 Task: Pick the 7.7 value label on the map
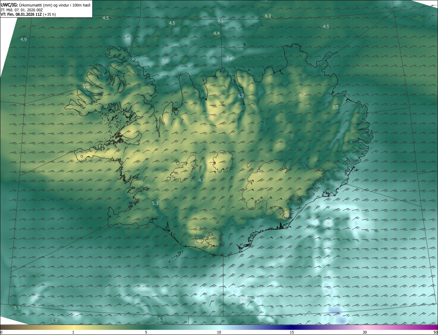[165, 61]
